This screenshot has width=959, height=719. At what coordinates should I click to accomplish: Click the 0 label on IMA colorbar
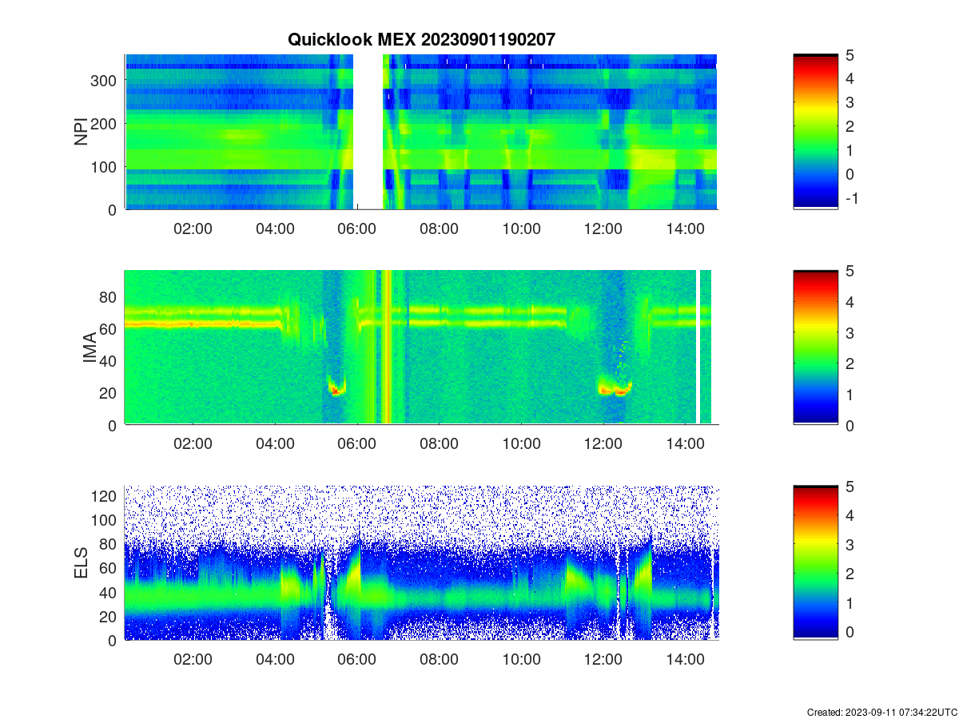coord(850,426)
